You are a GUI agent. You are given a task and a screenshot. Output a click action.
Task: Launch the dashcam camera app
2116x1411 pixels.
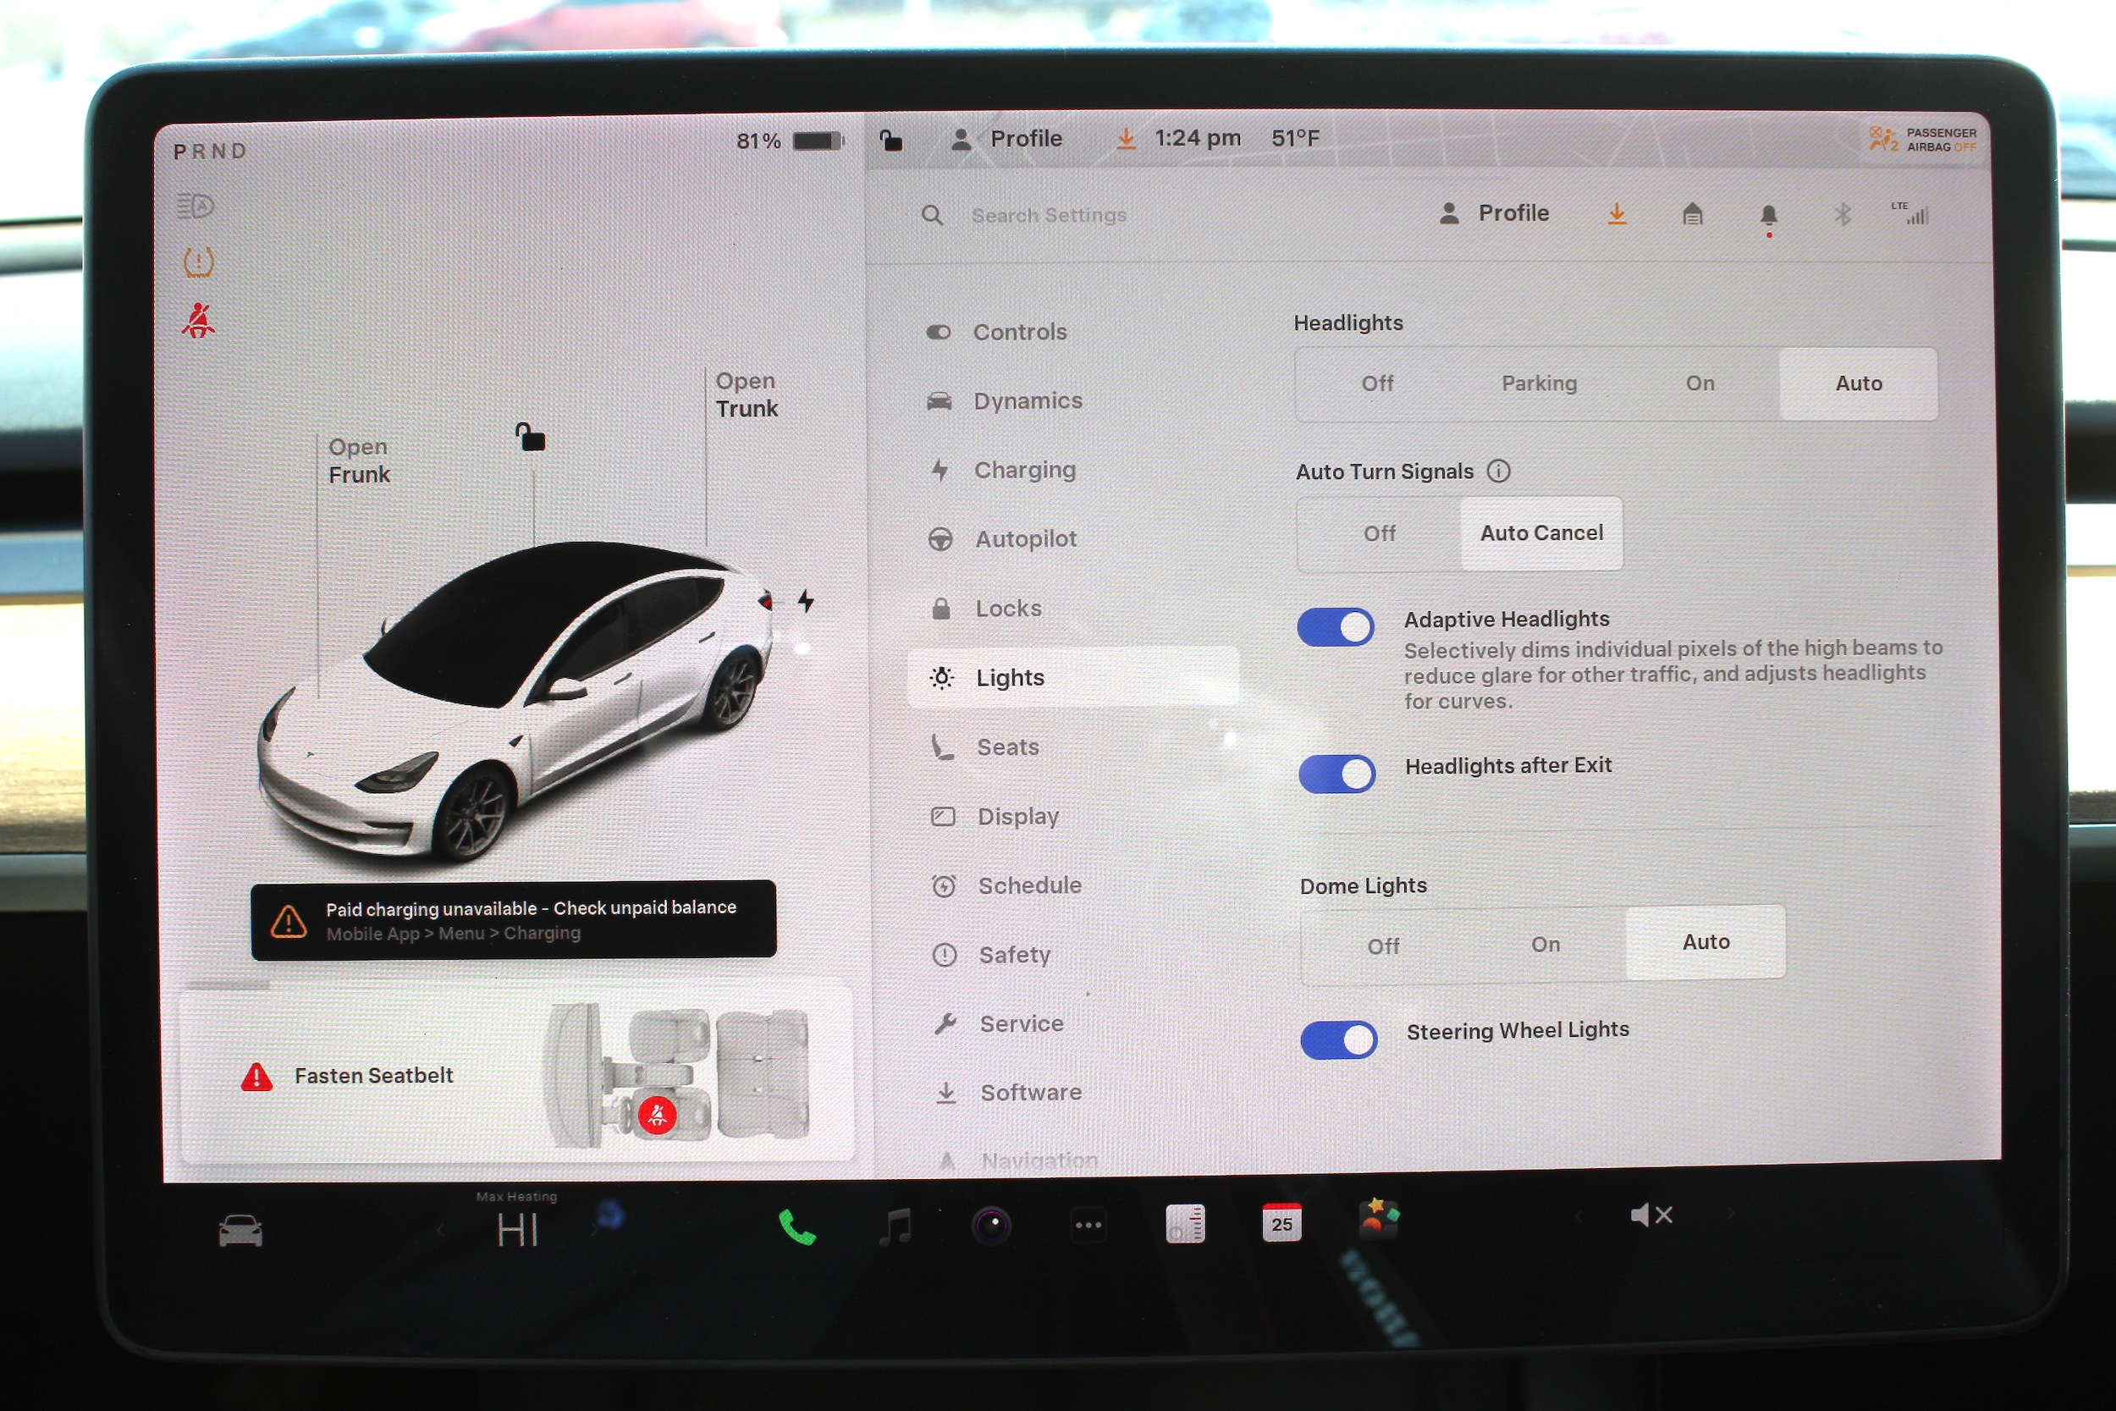pos(991,1226)
